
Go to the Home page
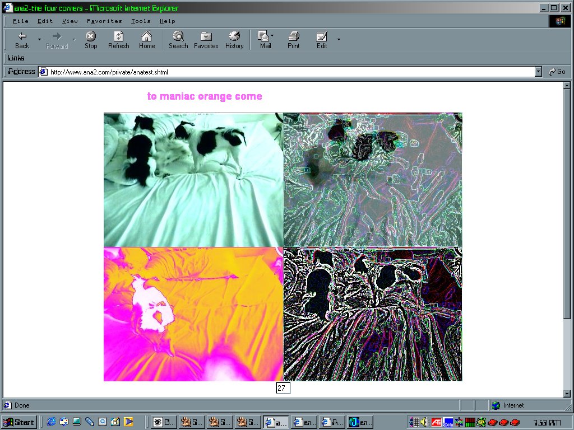pyautogui.click(x=147, y=40)
